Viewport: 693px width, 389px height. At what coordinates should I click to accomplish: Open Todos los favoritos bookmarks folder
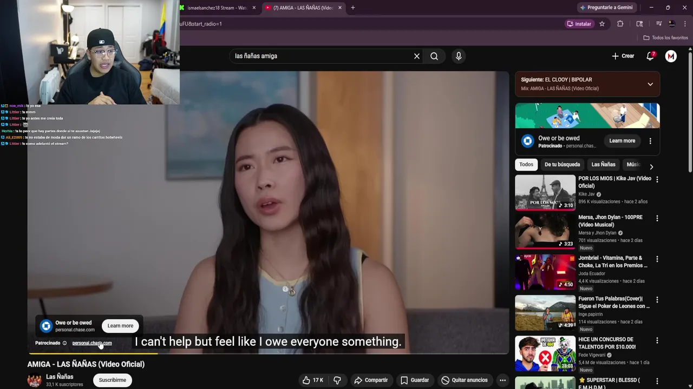coord(665,38)
